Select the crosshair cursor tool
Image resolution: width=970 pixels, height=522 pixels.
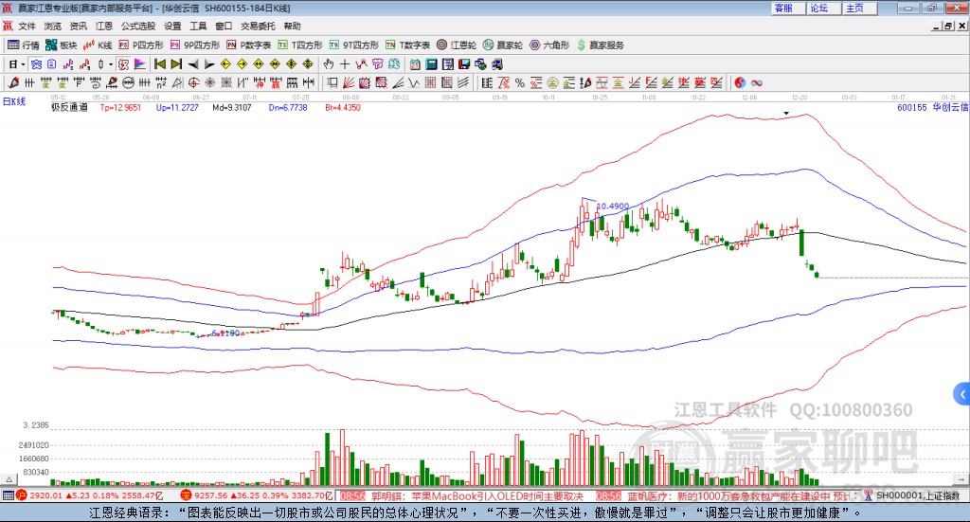[x=345, y=64]
